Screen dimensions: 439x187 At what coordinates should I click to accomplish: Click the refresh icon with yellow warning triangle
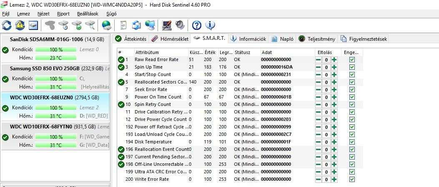pos(20,25)
